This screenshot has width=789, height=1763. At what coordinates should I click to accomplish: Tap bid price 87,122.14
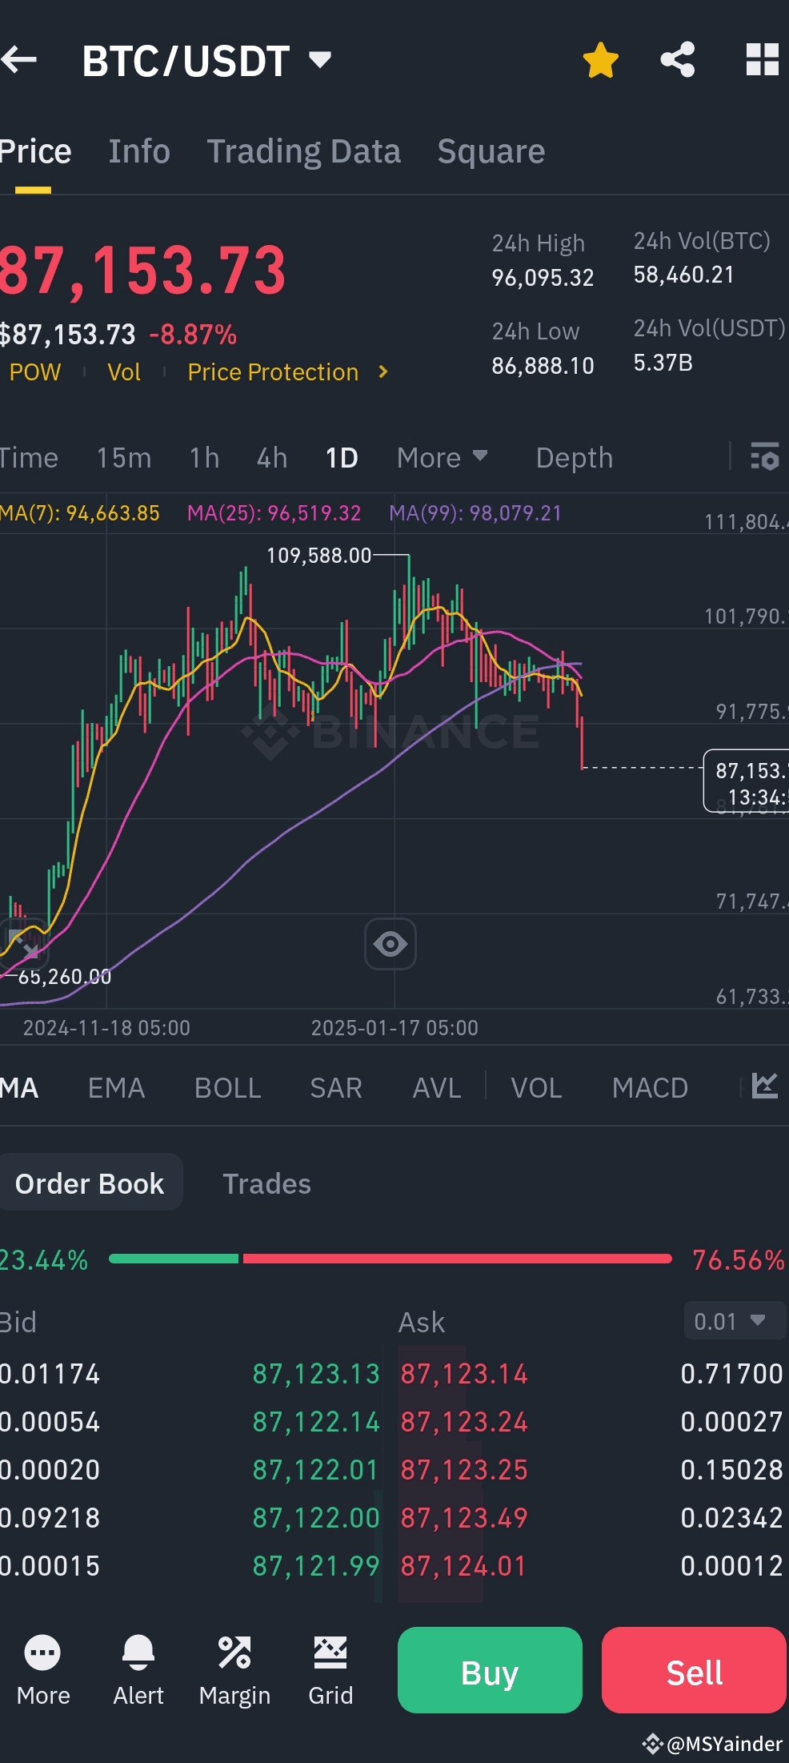pyautogui.click(x=316, y=1422)
